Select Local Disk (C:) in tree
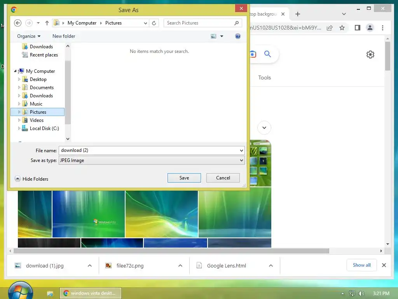This screenshot has width=398, height=299. pyautogui.click(x=44, y=128)
